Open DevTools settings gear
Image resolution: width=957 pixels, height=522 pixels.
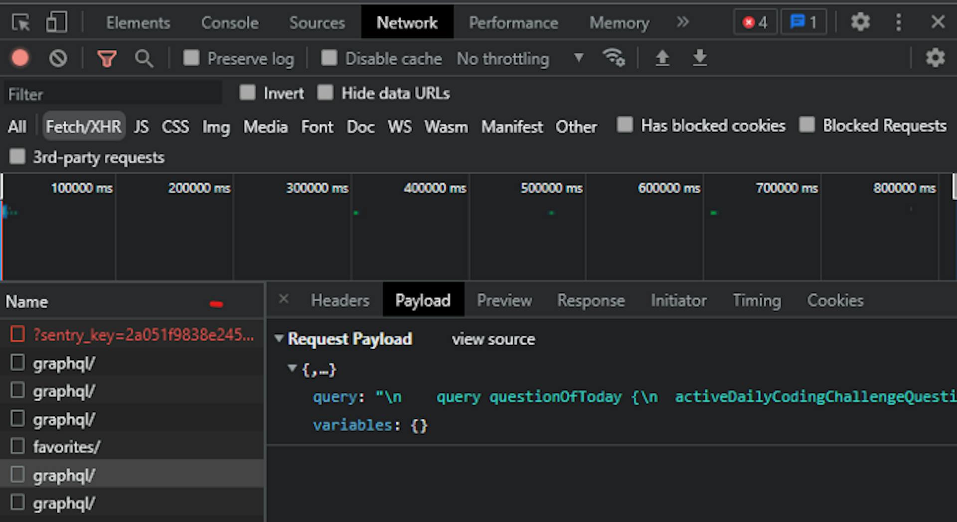pyautogui.click(x=860, y=22)
